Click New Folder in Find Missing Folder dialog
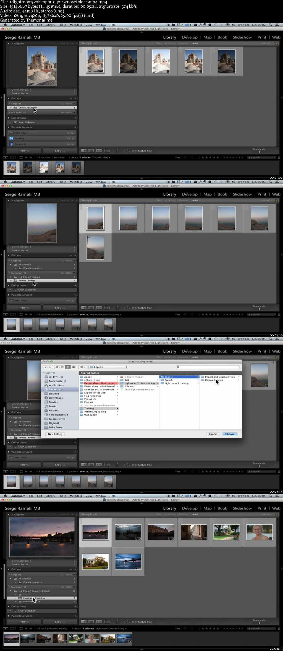 [55, 434]
